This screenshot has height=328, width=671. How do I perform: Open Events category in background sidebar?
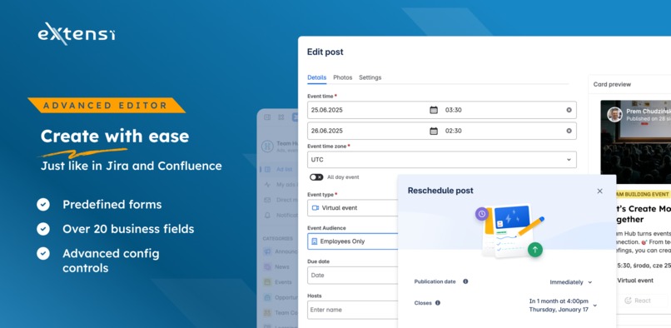(283, 282)
